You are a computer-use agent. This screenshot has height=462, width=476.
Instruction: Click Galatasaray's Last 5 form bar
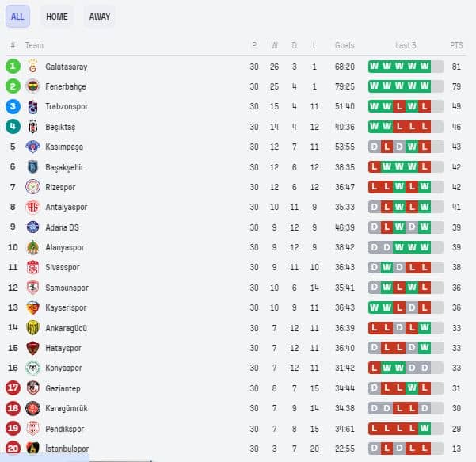(406, 67)
